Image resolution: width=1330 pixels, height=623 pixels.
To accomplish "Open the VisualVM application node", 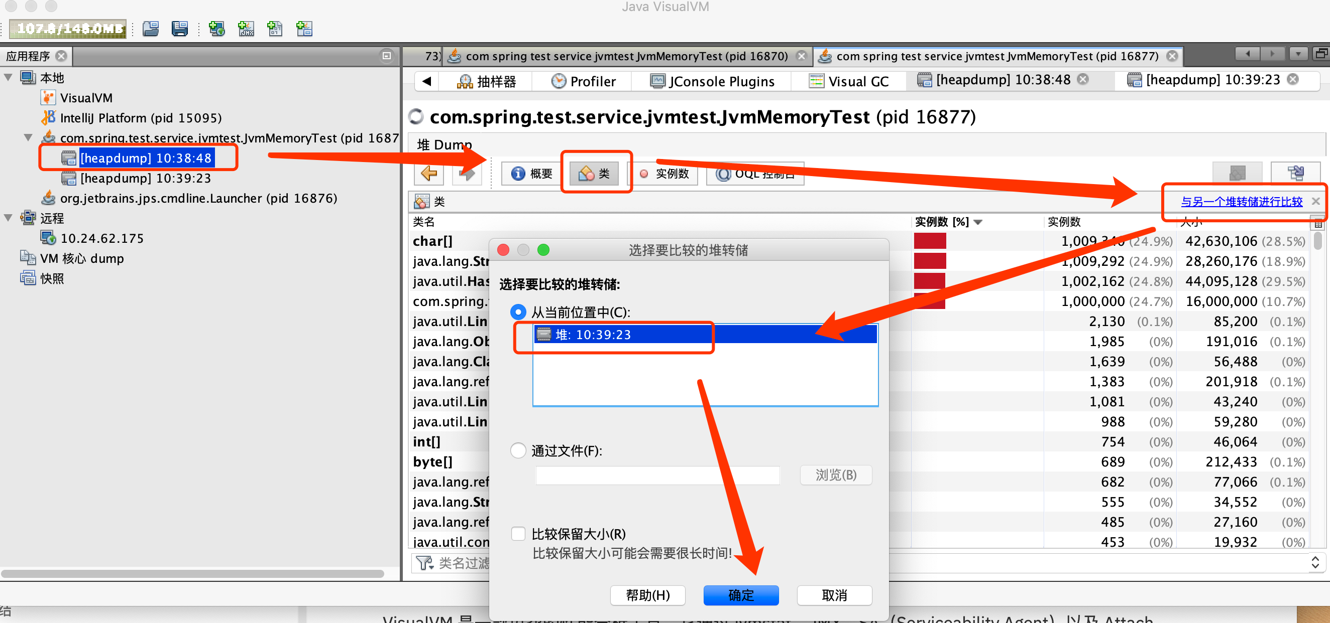I will coord(86,97).
